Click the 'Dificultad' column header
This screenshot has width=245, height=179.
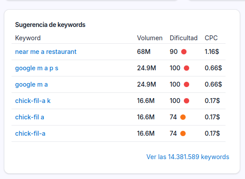pyautogui.click(x=183, y=38)
